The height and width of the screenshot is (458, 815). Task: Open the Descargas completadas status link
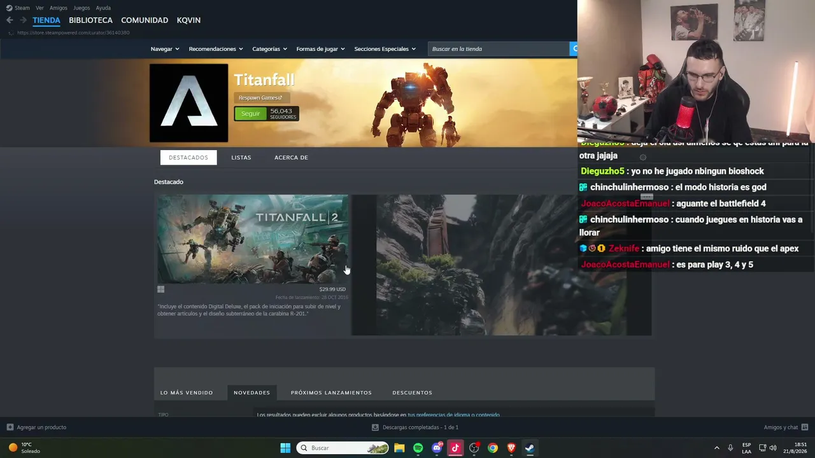tap(420, 427)
